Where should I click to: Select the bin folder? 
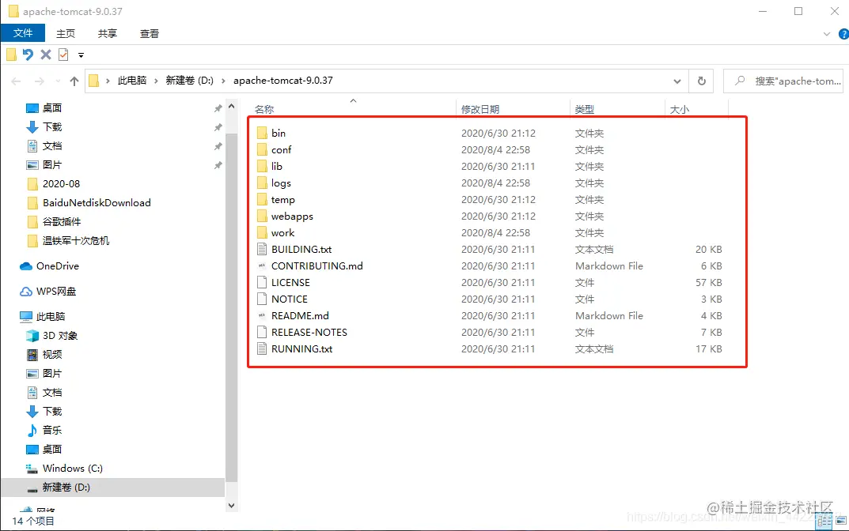tap(279, 133)
